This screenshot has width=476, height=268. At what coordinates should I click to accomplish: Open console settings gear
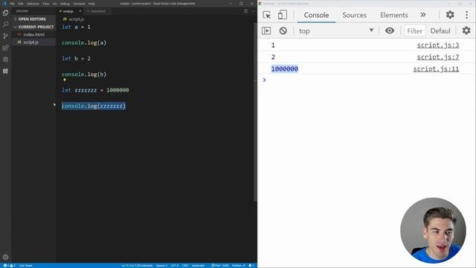(x=466, y=31)
